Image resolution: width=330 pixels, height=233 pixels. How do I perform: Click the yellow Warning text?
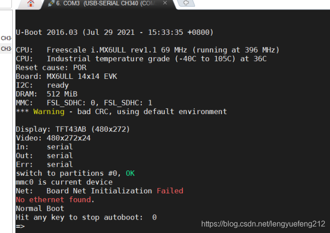[x=49, y=112]
